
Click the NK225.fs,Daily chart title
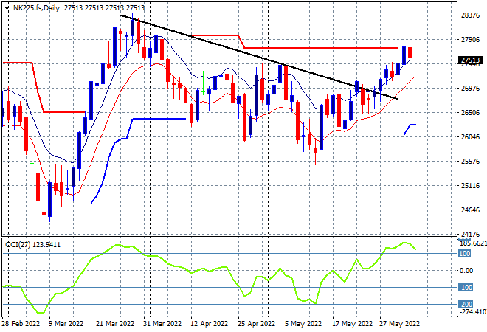(x=37, y=8)
